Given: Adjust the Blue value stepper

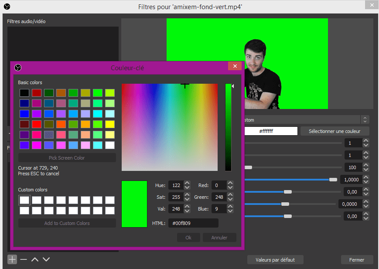Looking at the screenshot, I should point(231,209).
